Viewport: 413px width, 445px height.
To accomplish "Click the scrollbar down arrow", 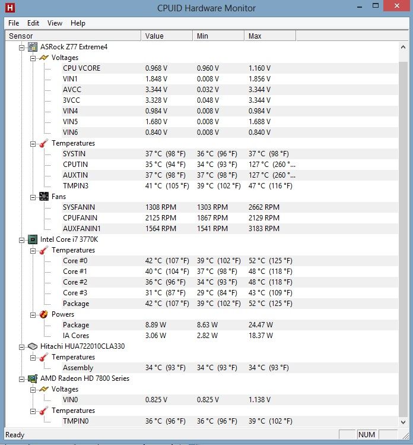I will pos(403,422).
